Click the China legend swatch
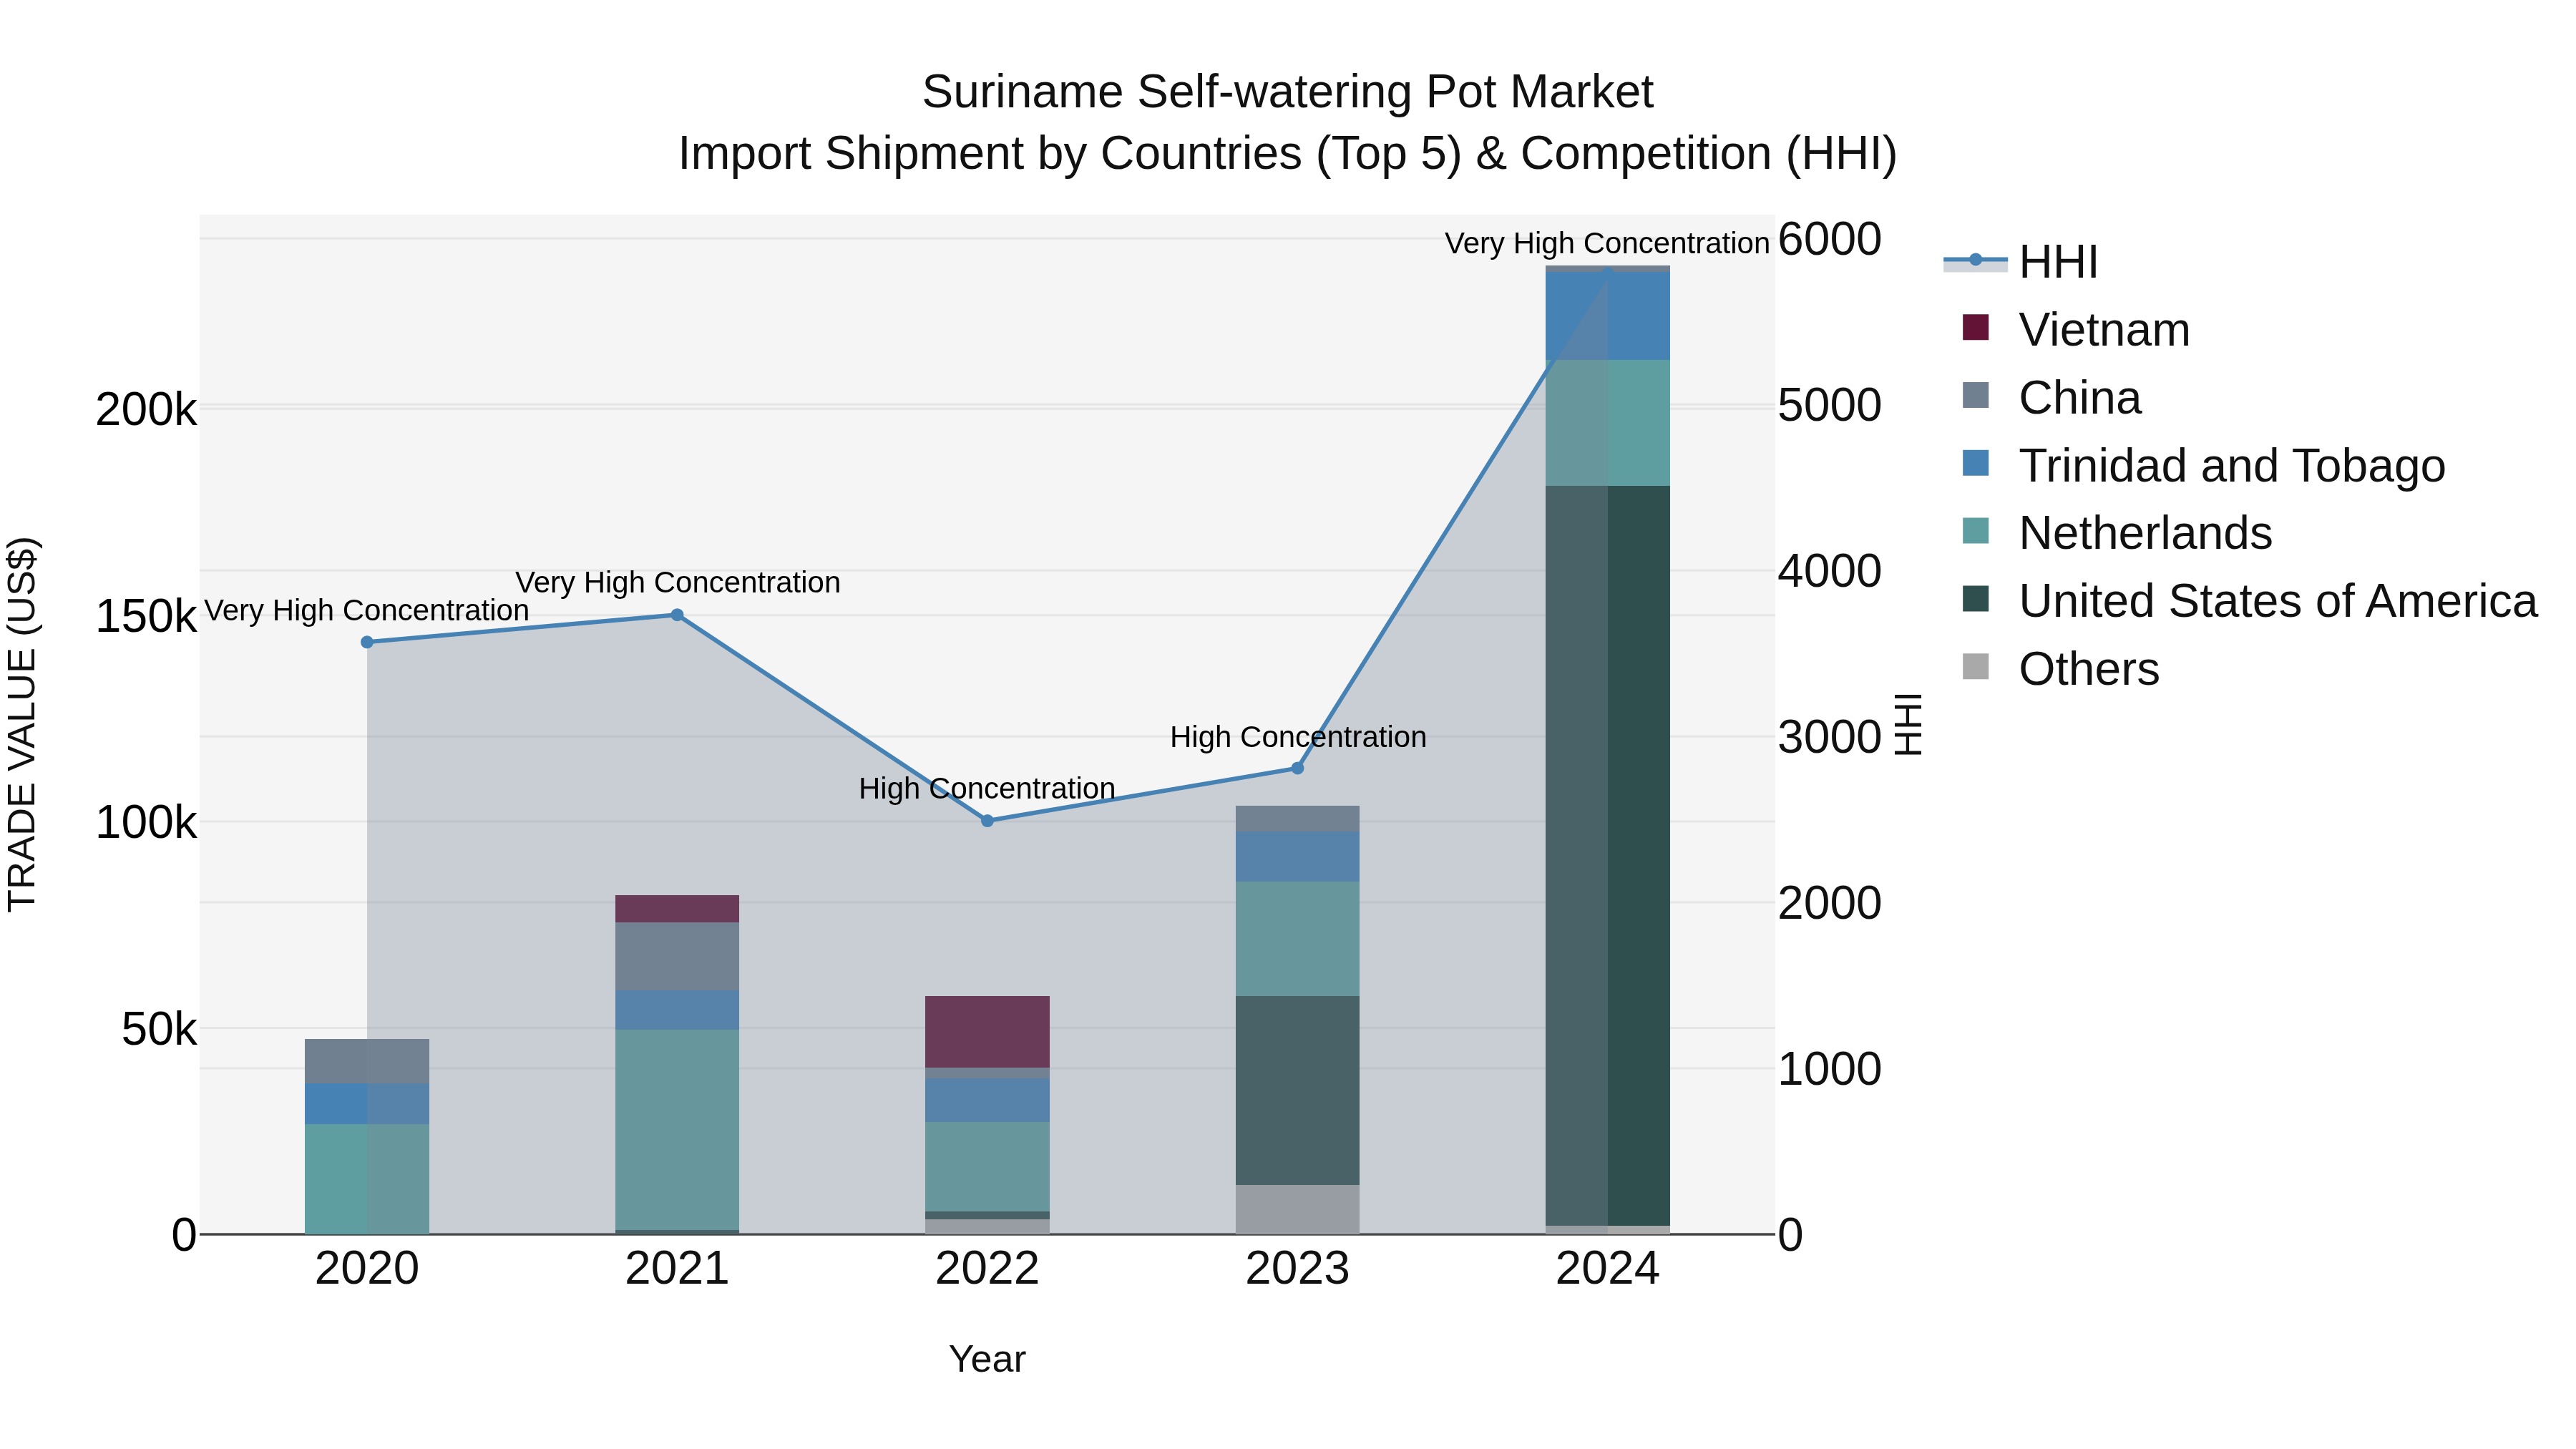Image resolution: width=2576 pixels, height=1449 pixels. [x=1976, y=395]
